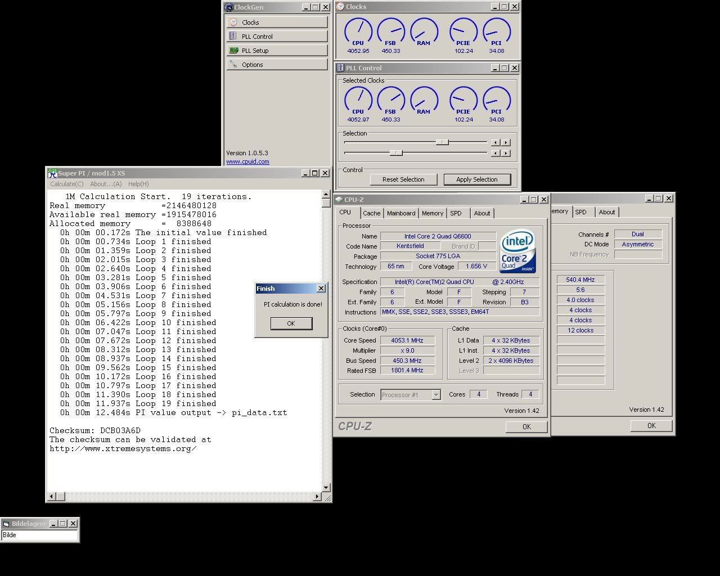This screenshot has width=720, height=576.
Task: Switch to Cache tab in CPU-Z
Action: point(371,213)
